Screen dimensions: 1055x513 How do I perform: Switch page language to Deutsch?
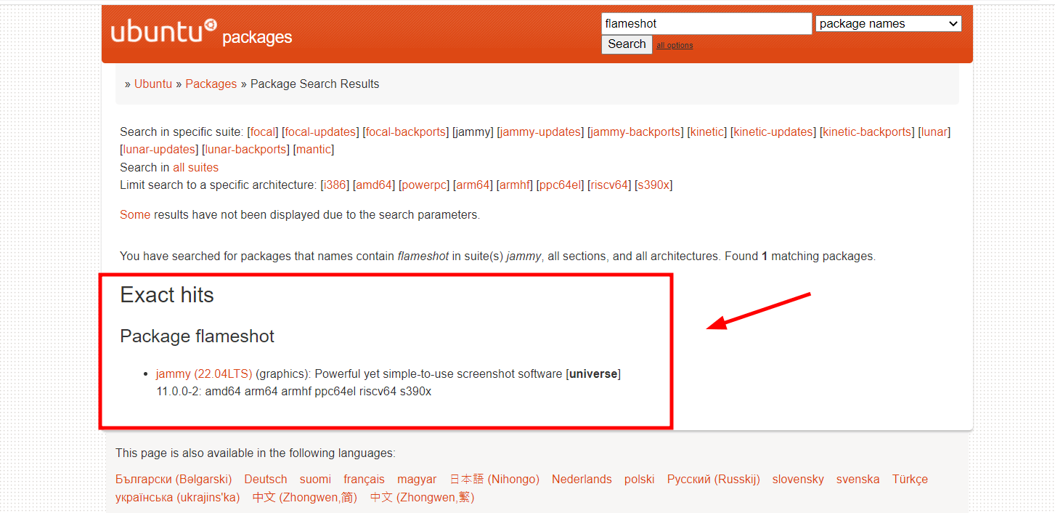[266, 479]
